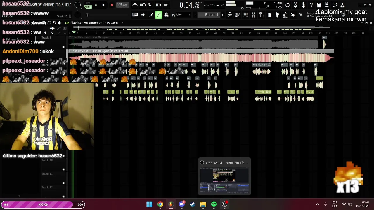Open the VIEW menu
This screenshot has width=374, height=210.
click(x=38, y=5)
